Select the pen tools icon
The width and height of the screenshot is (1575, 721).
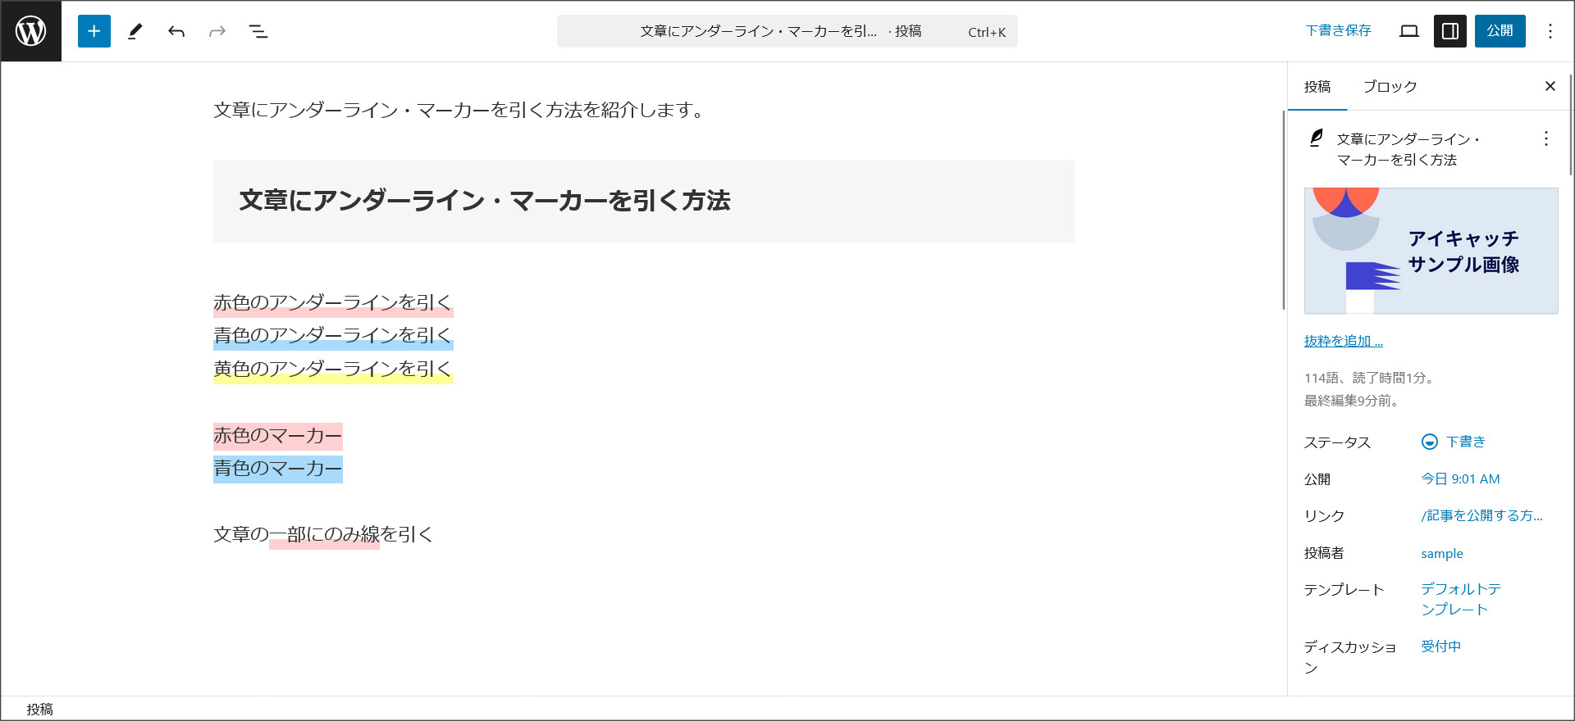[x=135, y=31]
